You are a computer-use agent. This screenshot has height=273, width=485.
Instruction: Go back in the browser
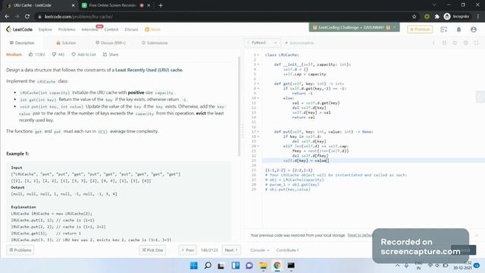7,17
